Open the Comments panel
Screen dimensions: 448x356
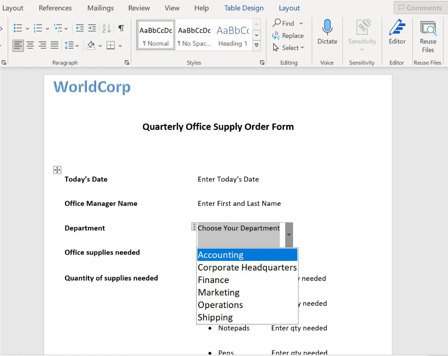420,8
